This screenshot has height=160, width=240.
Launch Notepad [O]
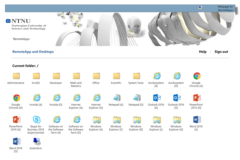136,100
